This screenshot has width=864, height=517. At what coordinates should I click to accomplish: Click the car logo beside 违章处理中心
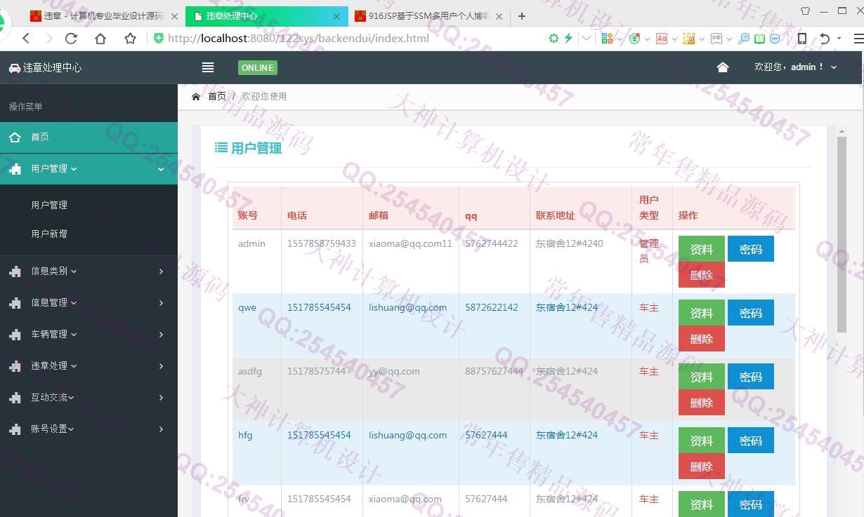coord(15,68)
